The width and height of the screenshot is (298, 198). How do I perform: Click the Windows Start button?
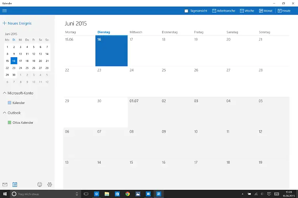5,194
